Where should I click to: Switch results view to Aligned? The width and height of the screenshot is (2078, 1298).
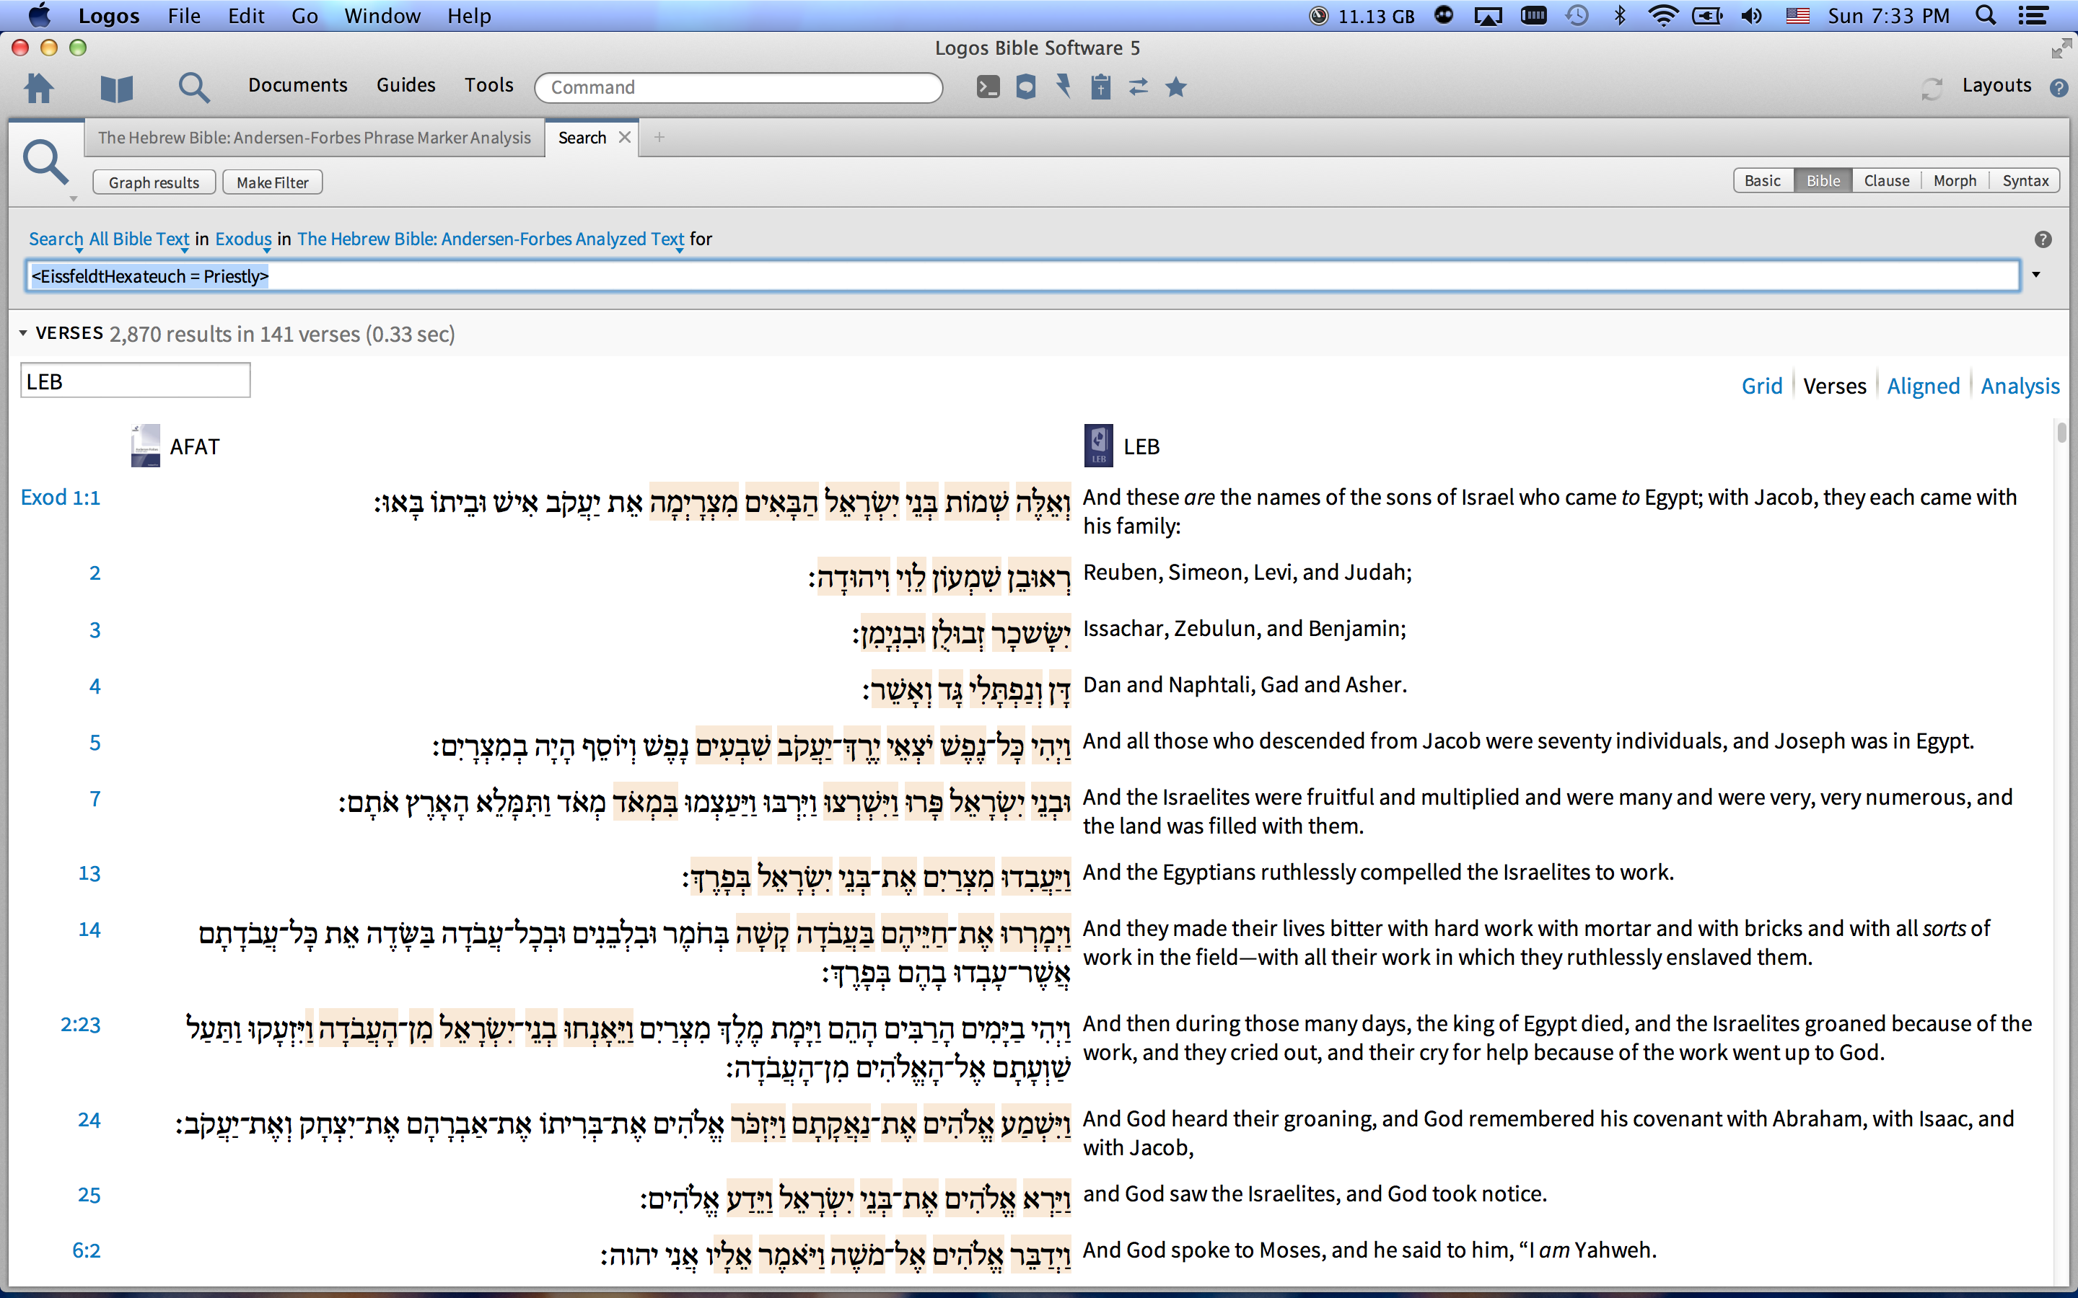tap(1923, 387)
